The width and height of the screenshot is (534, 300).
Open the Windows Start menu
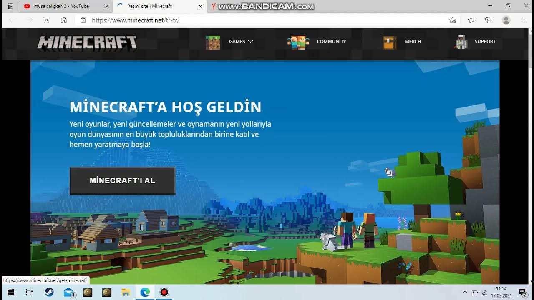click(10, 292)
